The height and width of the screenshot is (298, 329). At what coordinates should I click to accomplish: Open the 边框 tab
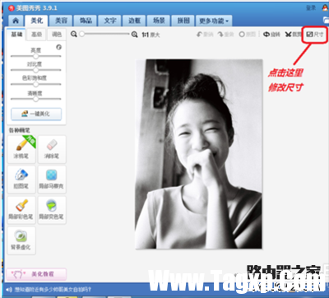(x=134, y=21)
